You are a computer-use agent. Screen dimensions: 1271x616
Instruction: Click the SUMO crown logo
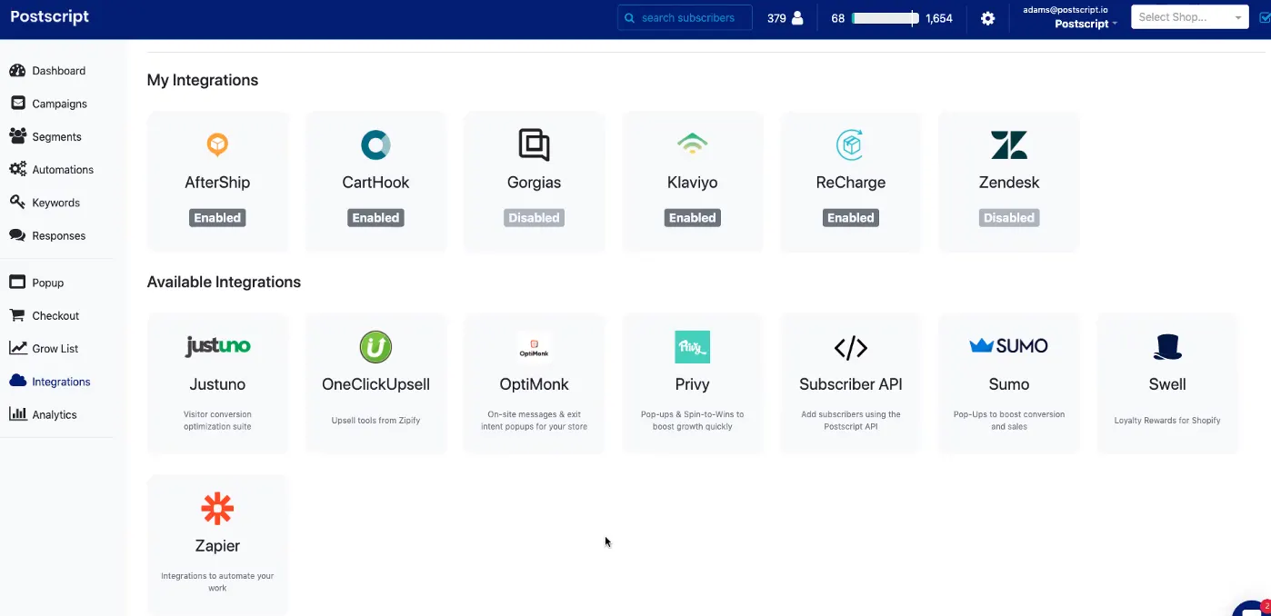[1008, 346]
